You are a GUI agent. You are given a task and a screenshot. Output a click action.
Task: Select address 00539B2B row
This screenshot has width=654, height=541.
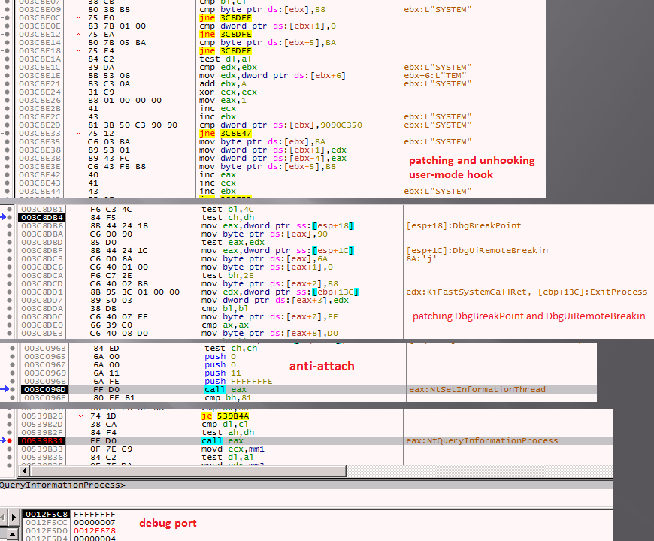click(x=42, y=416)
